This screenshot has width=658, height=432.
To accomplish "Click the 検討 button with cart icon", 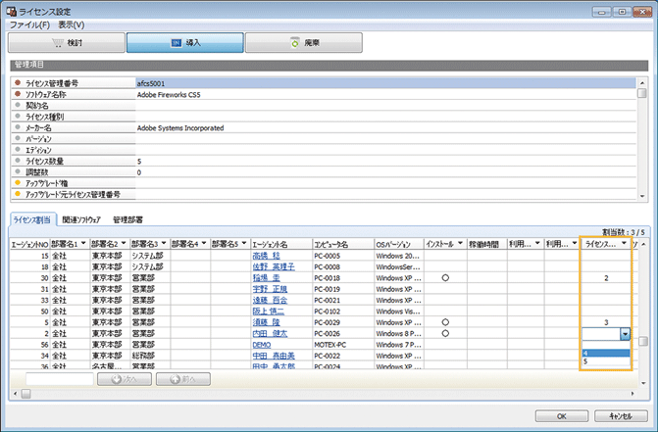I will 67,43.
